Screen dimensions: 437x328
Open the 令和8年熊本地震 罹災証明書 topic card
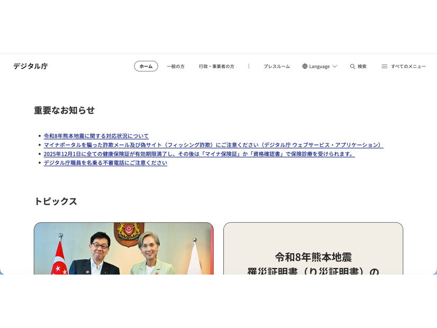[313, 248]
